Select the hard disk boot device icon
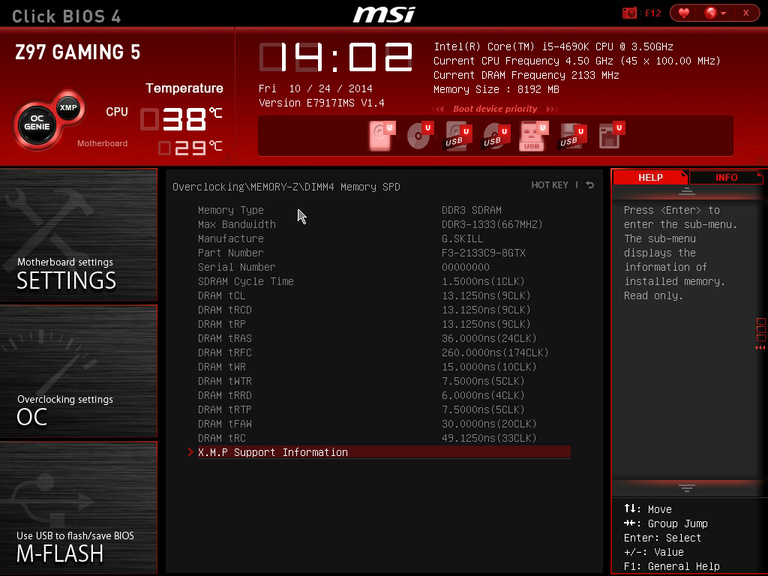Viewport: 768px width, 576px height. coord(382,136)
